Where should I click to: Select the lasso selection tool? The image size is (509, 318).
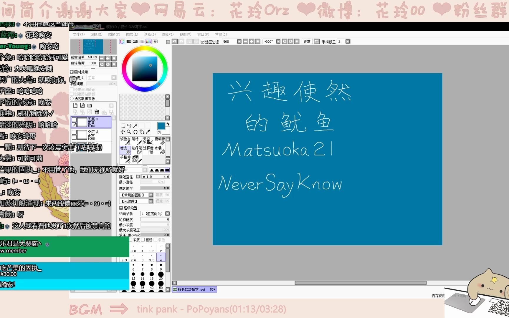[x=129, y=126]
